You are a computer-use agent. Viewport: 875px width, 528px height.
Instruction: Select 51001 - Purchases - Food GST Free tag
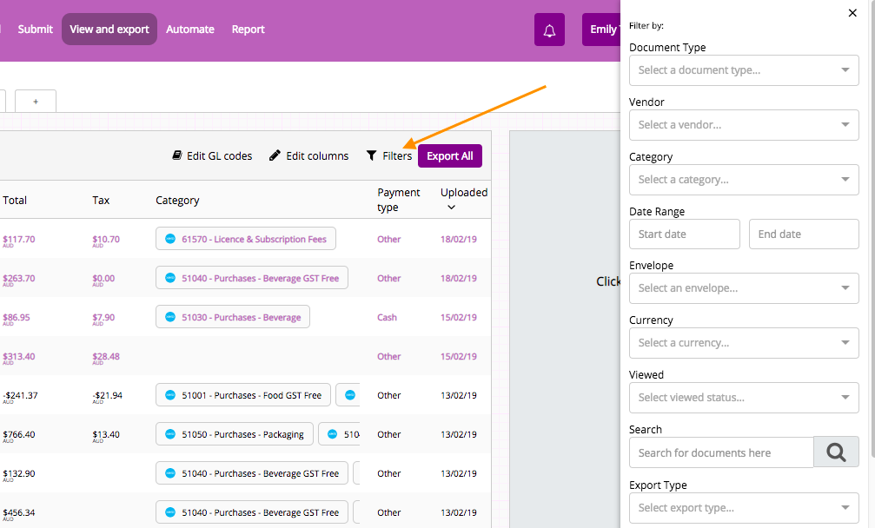243,395
